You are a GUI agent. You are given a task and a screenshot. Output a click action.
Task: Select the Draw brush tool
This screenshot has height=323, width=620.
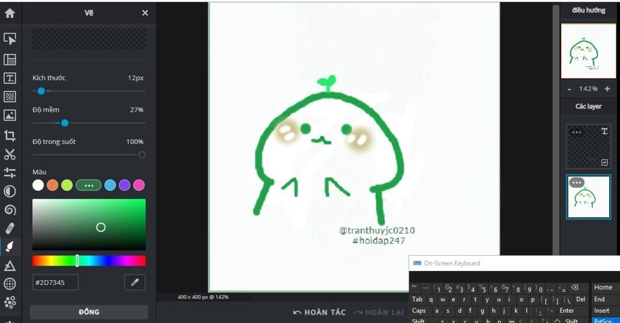pyautogui.click(x=10, y=246)
